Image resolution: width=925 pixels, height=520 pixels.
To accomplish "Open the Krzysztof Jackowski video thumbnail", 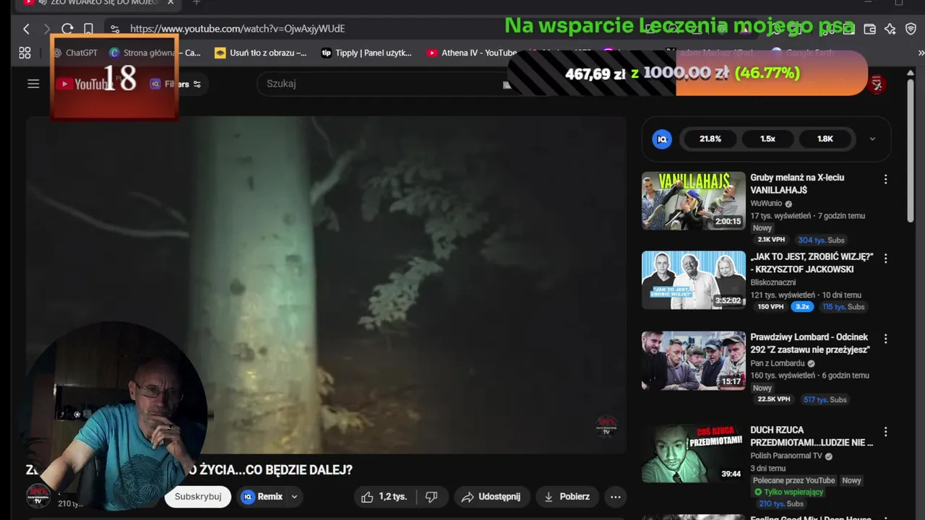I will (693, 280).
